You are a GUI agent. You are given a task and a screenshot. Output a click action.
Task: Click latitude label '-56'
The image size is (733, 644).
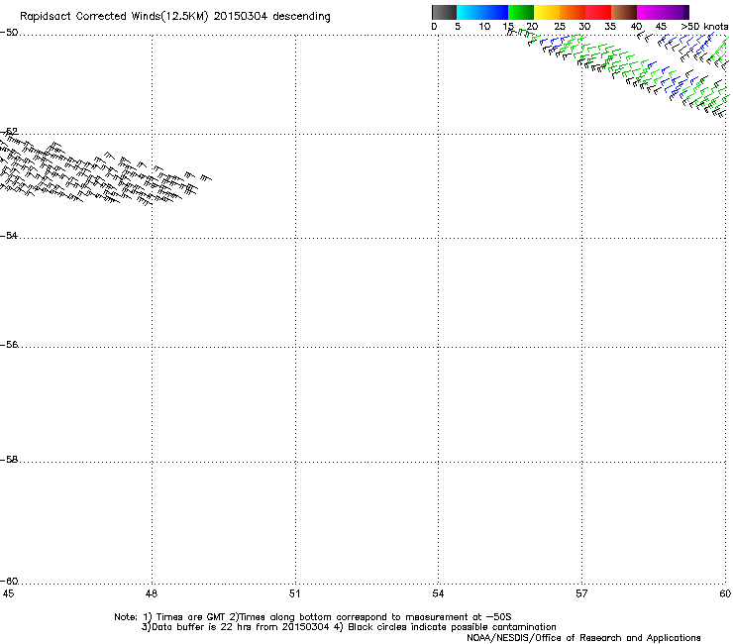tap(9, 345)
